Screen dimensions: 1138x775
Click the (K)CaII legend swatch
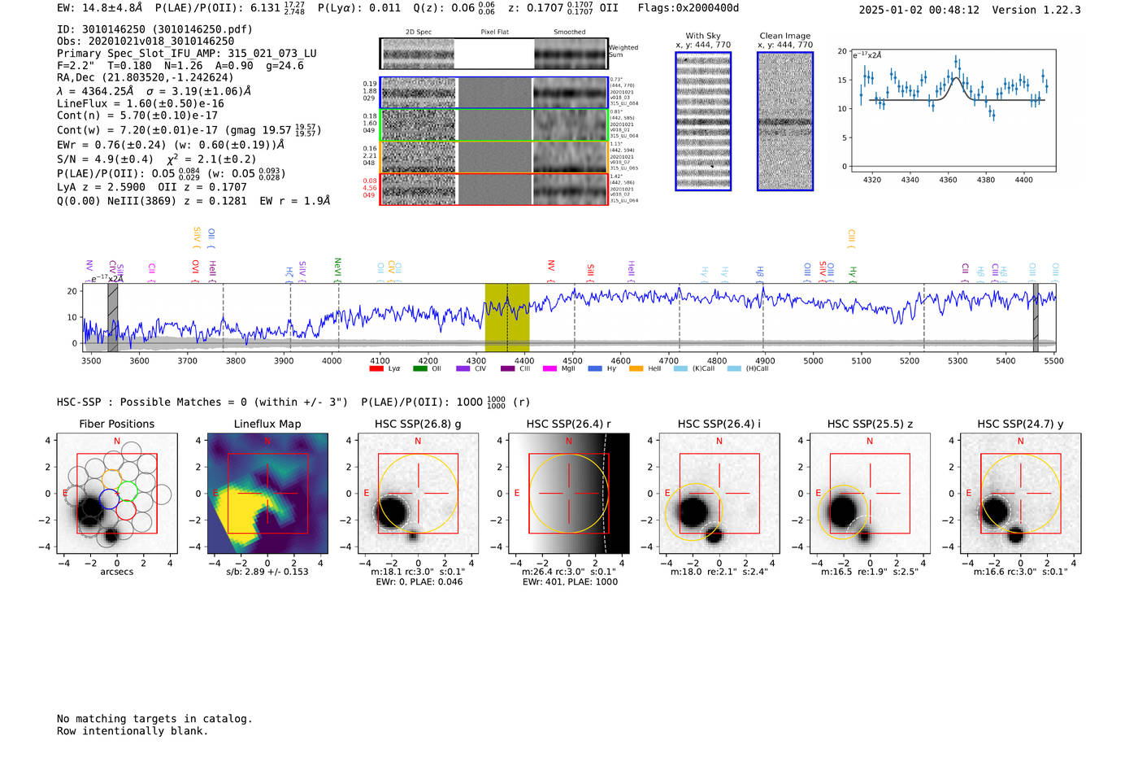click(680, 368)
